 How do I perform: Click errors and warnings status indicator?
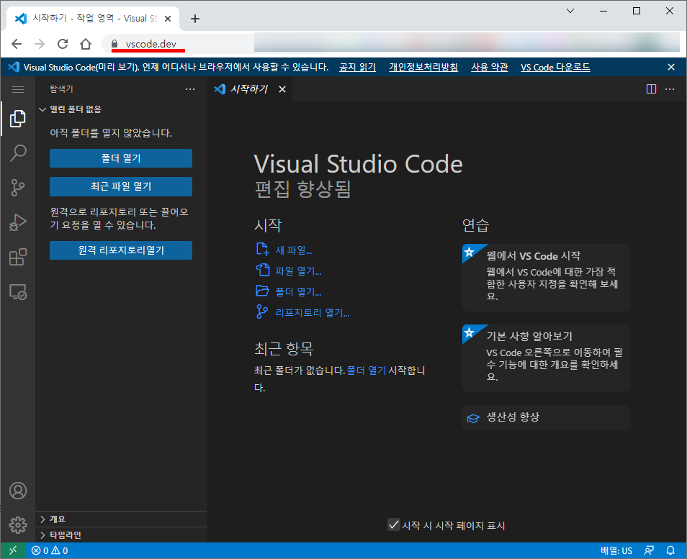coord(50,550)
